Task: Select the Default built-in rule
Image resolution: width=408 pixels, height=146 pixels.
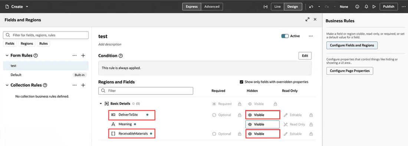Action: (x=46, y=75)
